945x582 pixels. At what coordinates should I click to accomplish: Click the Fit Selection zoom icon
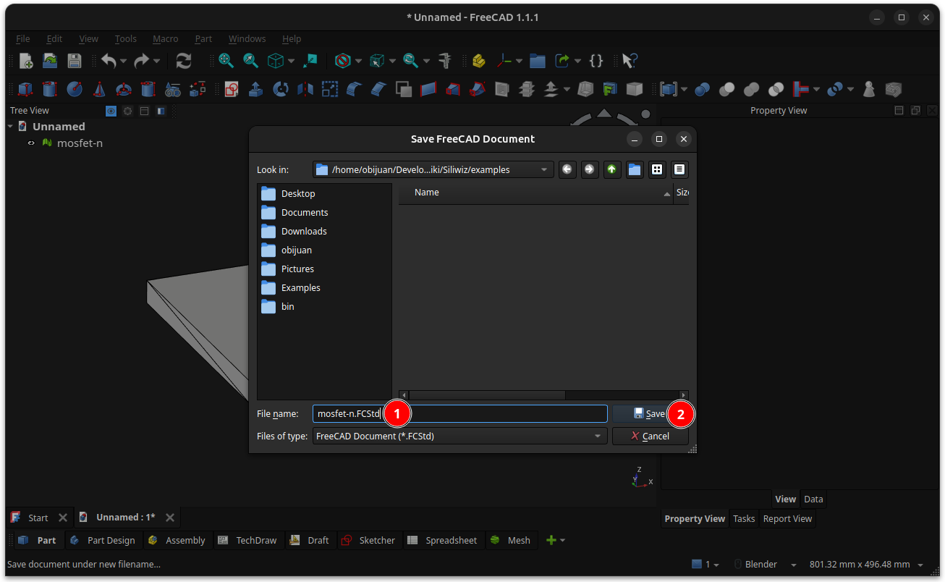pyautogui.click(x=251, y=61)
